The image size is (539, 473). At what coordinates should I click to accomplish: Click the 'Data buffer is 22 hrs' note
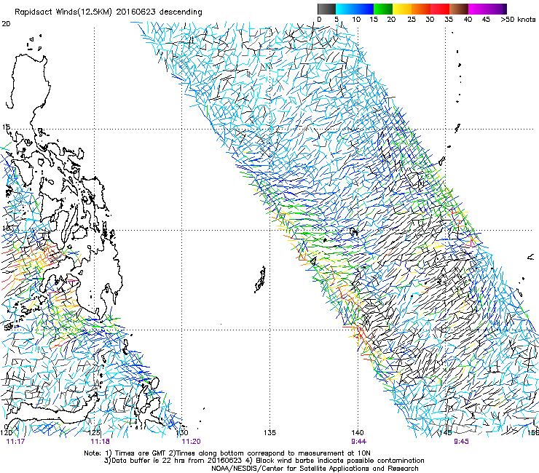pos(173,461)
